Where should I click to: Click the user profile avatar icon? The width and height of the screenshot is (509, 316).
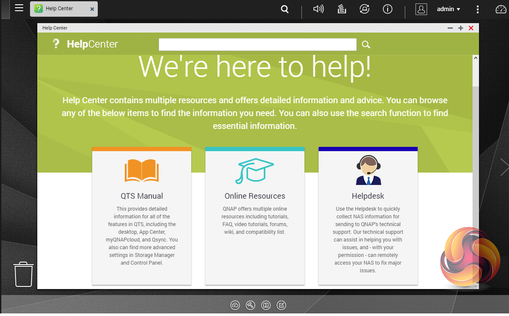pyautogui.click(x=421, y=9)
